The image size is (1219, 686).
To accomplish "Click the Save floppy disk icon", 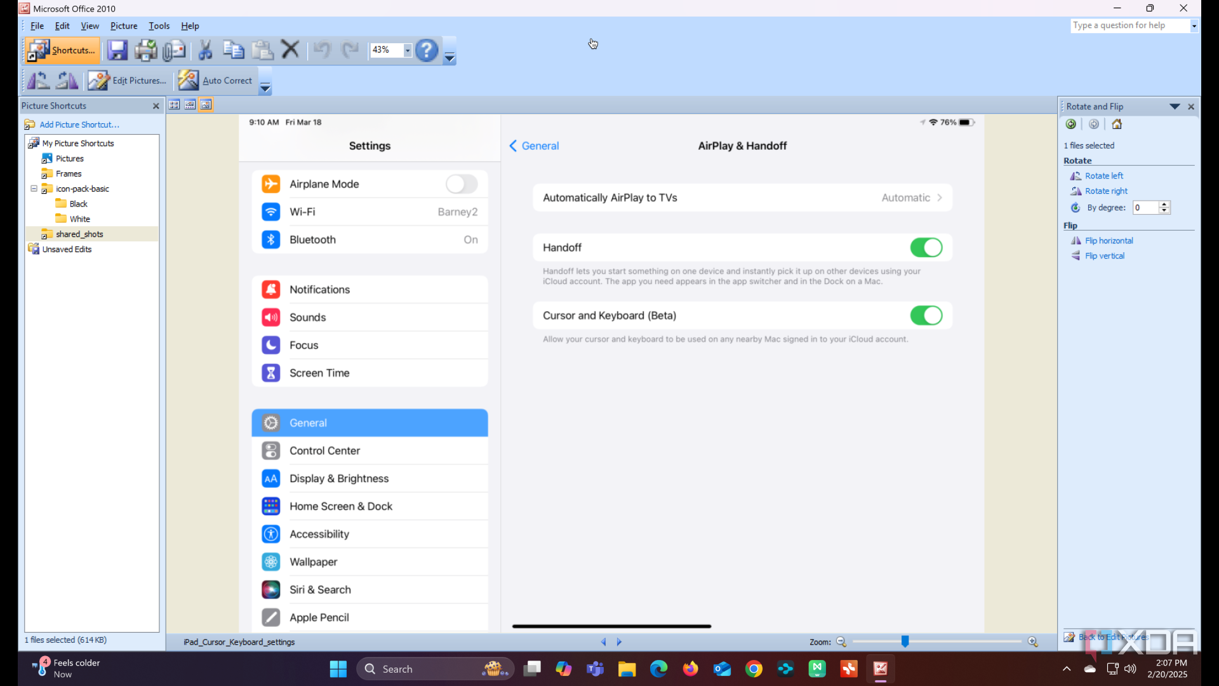I will click(117, 50).
